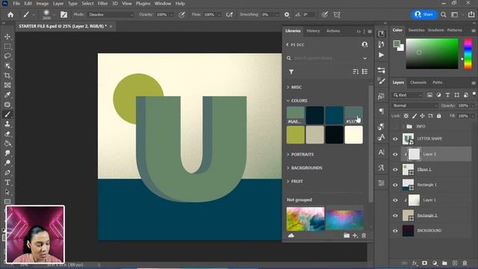Screen dimensions: 478x269
Task: Switch to the History tab
Action: tap(313, 31)
